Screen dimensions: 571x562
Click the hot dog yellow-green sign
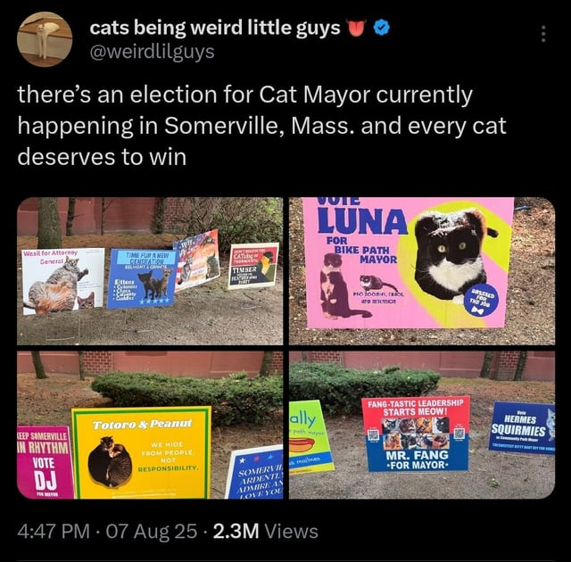point(311,437)
